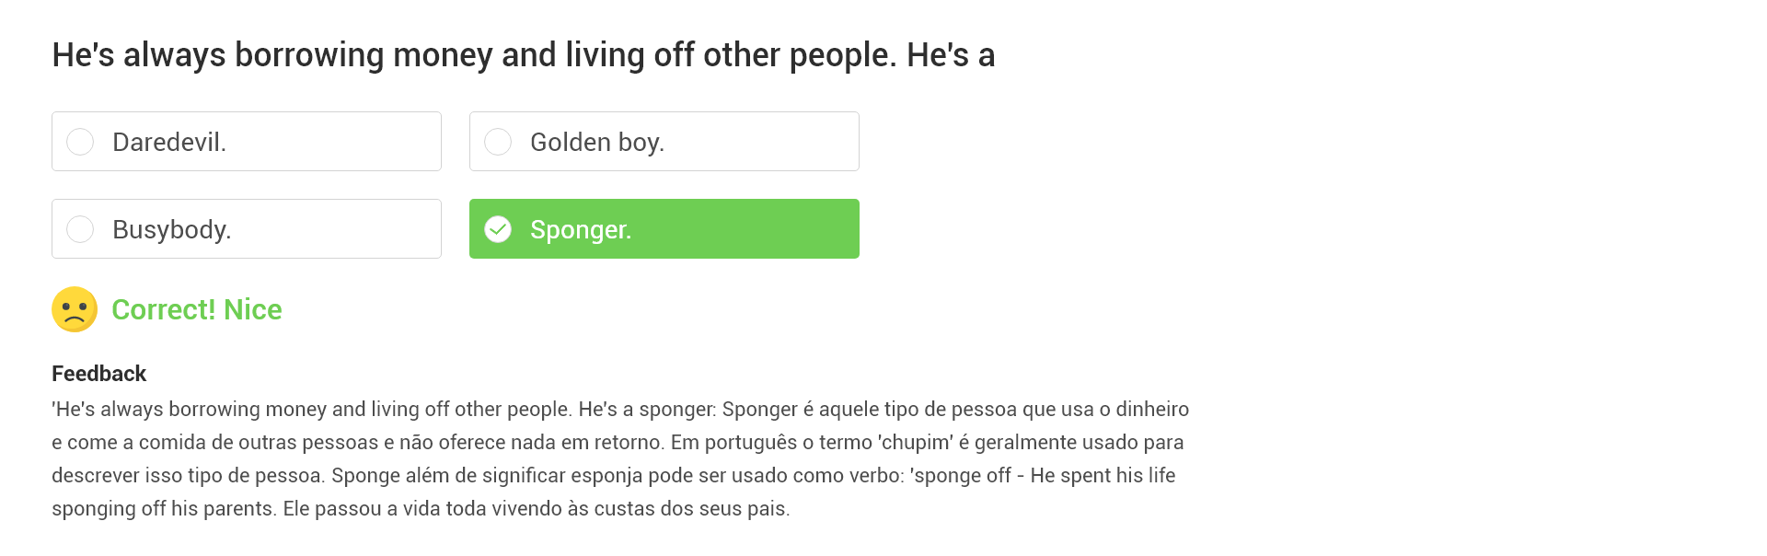Image resolution: width=1767 pixels, height=556 pixels.
Task: Click the "Correct! Nice" result message
Action: 196,310
